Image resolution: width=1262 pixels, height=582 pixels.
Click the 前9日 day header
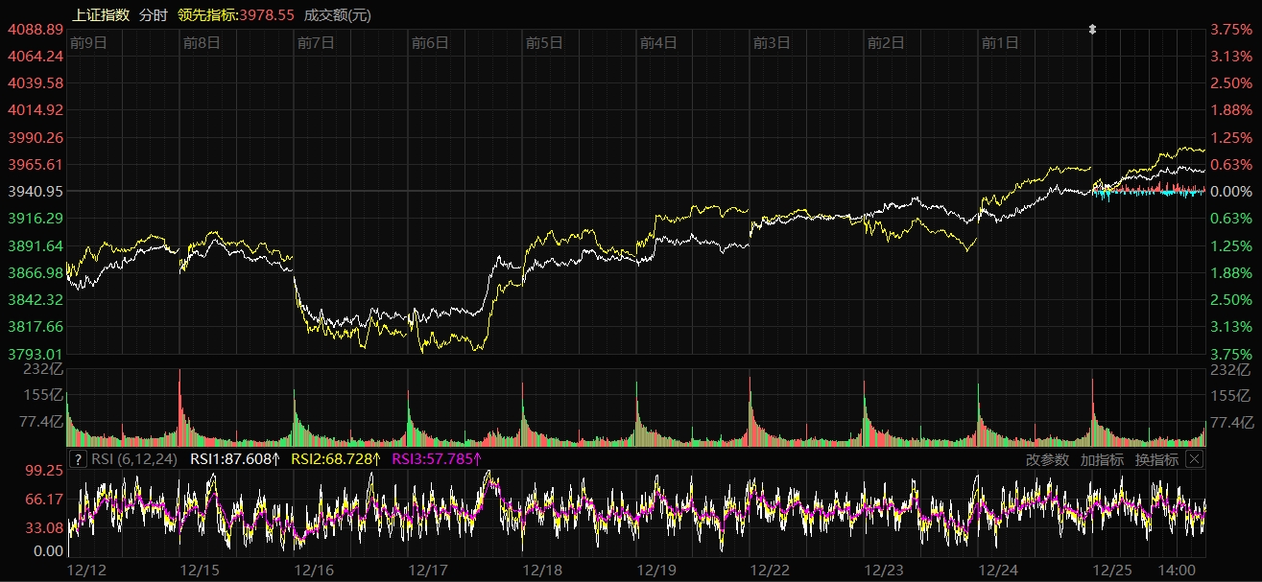pyautogui.click(x=88, y=42)
